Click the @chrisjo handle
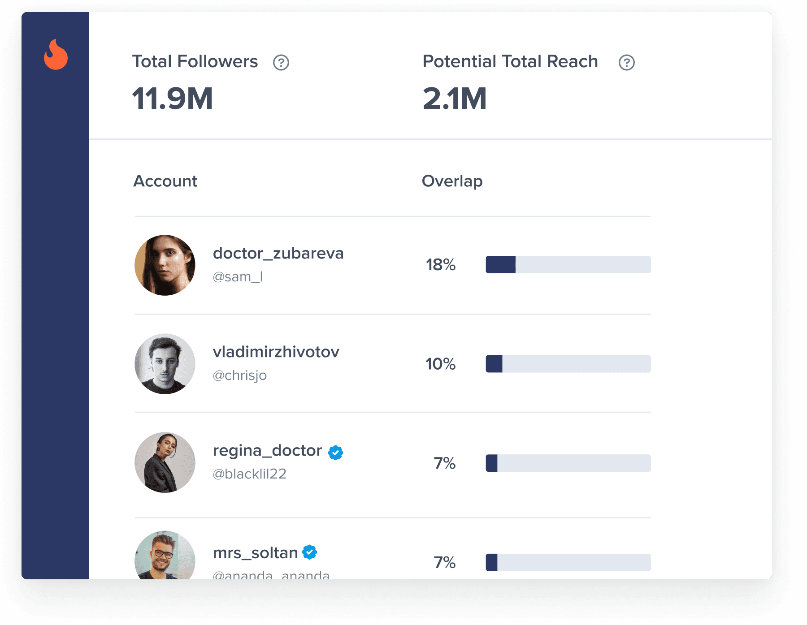The width and height of the screenshot is (807, 625). (239, 375)
